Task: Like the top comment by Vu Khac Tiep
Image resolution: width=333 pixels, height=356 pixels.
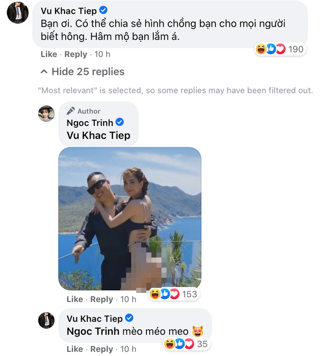Action: (48, 54)
